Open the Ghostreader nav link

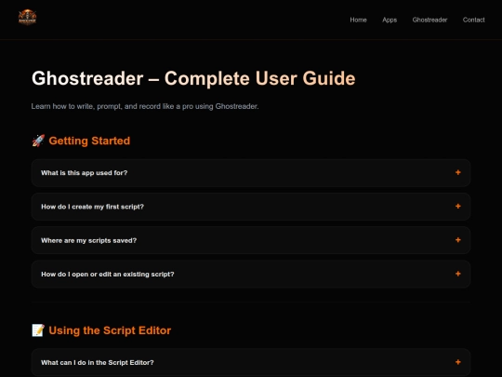pos(429,20)
